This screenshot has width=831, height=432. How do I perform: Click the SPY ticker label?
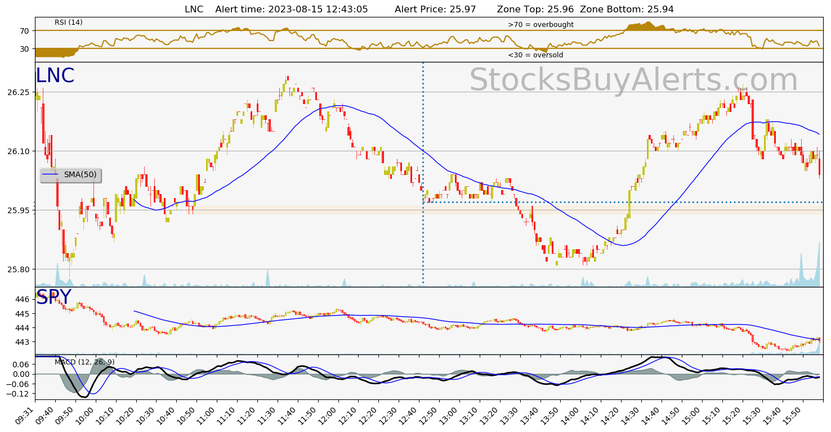(54, 298)
